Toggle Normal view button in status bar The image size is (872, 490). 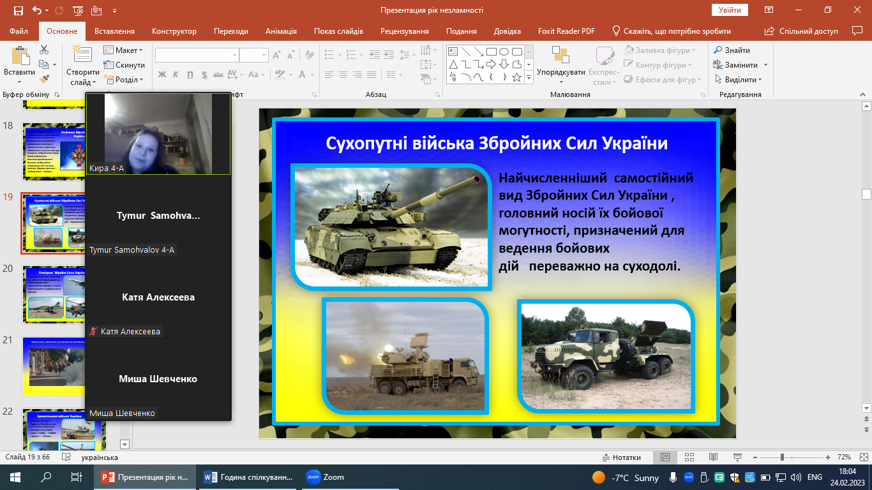pyautogui.click(x=665, y=457)
